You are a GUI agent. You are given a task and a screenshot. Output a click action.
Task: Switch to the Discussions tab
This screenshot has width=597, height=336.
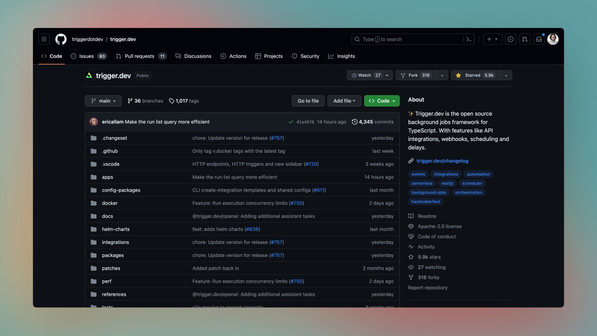click(194, 56)
